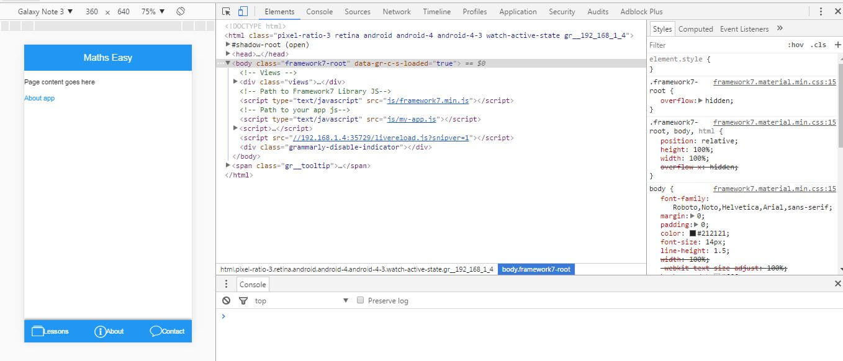Screen dimensions: 843x361
Task: Edit the device width 360 field
Action: pos(91,11)
